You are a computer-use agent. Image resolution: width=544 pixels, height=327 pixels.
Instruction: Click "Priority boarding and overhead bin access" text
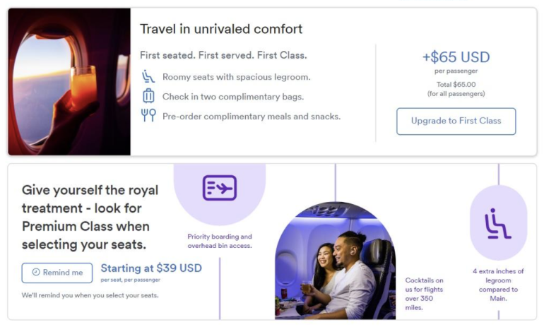(220, 241)
